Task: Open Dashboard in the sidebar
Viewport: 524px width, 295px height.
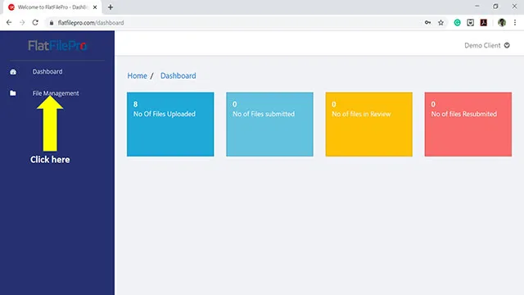Action: 47,71
